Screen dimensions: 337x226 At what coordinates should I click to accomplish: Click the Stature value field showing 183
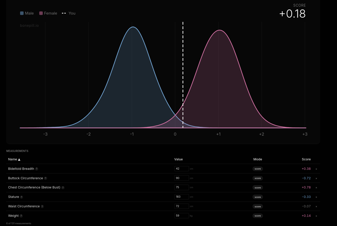point(182,197)
